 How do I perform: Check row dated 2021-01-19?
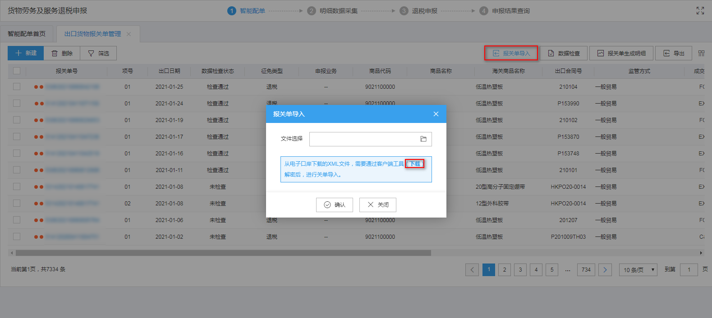17,120
